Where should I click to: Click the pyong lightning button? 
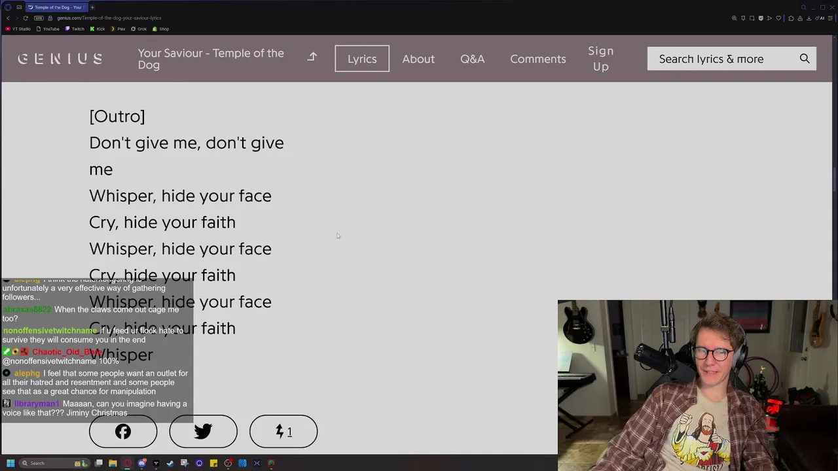(283, 432)
